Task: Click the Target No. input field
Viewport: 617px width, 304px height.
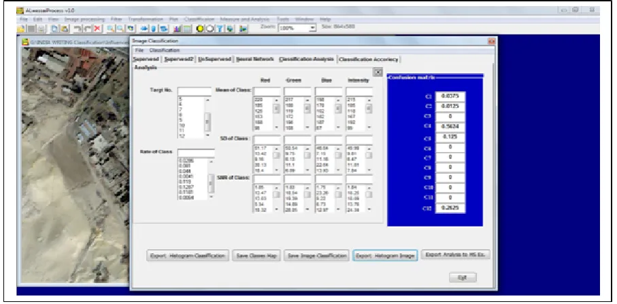Action: (x=195, y=91)
